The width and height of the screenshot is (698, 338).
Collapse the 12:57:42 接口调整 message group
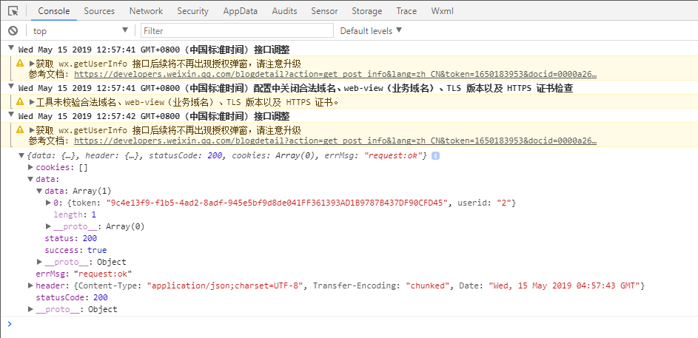[11, 115]
